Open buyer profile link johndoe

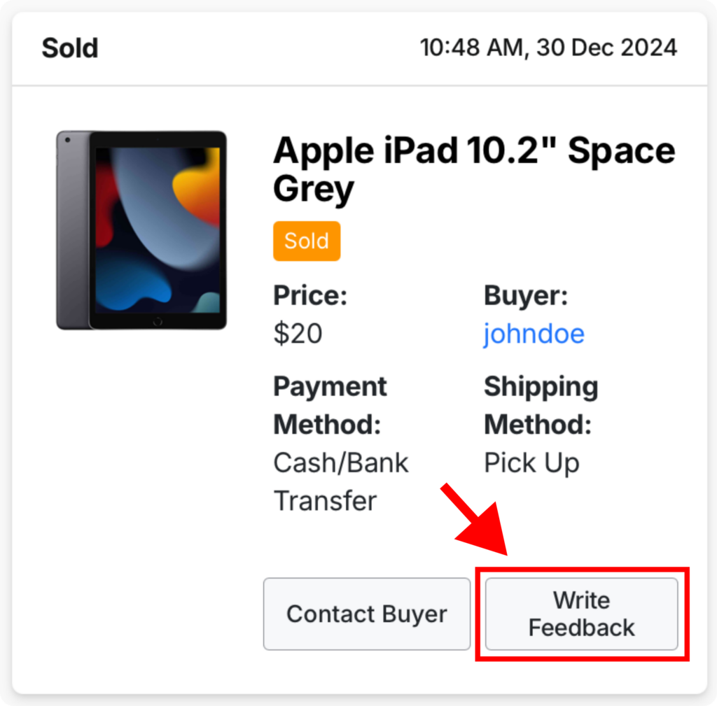(x=534, y=333)
